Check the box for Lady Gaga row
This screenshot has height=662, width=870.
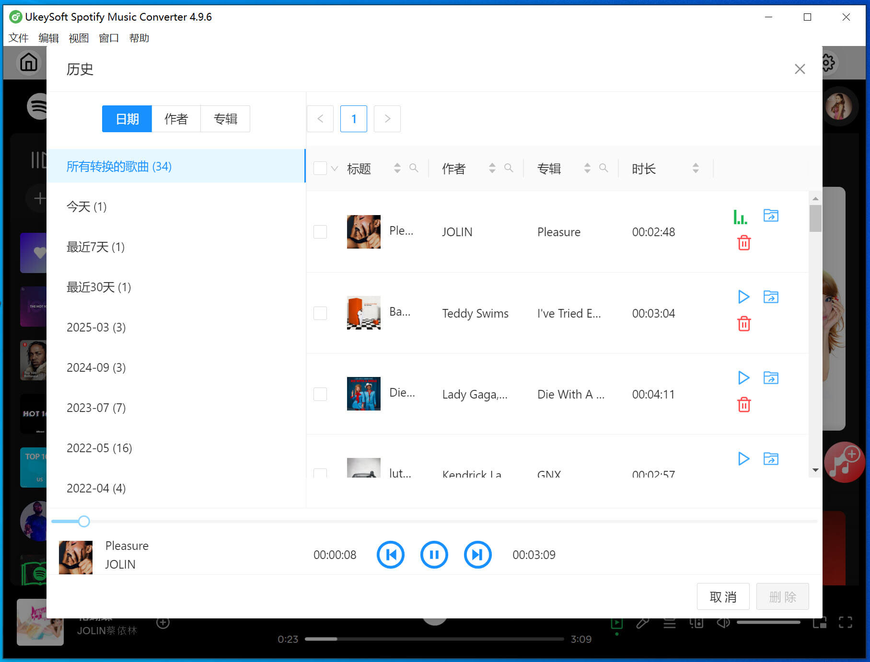(x=320, y=394)
